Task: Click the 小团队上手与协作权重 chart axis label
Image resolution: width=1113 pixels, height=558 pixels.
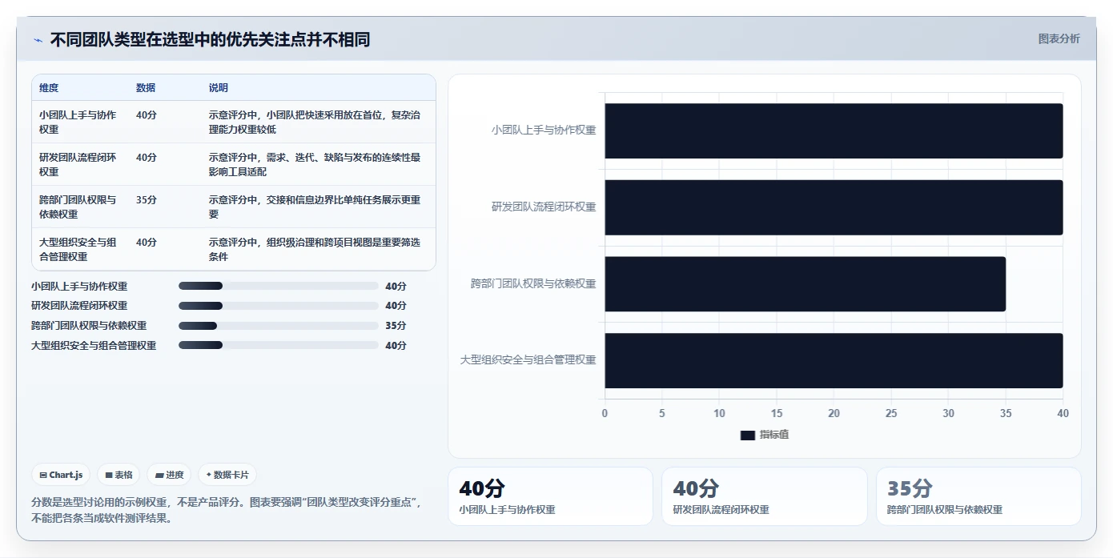Action: [x=544, y=130]
